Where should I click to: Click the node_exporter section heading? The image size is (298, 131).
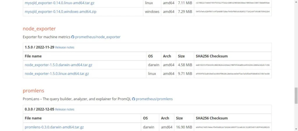click(x=39, y=29)
